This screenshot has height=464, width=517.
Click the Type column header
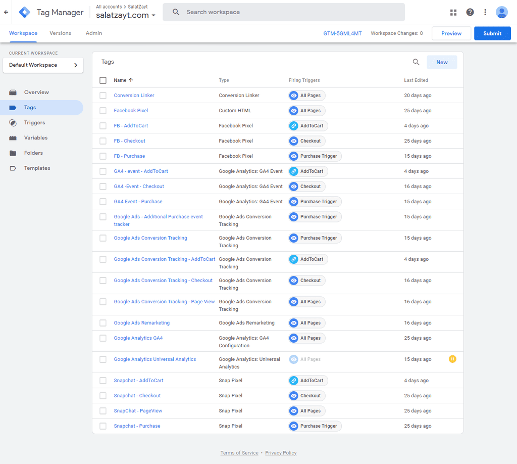224,80
